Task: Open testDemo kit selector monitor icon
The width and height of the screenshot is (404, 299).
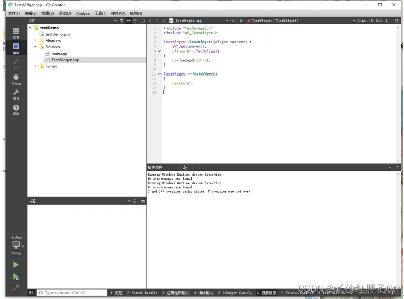Action: click(16, 246)
